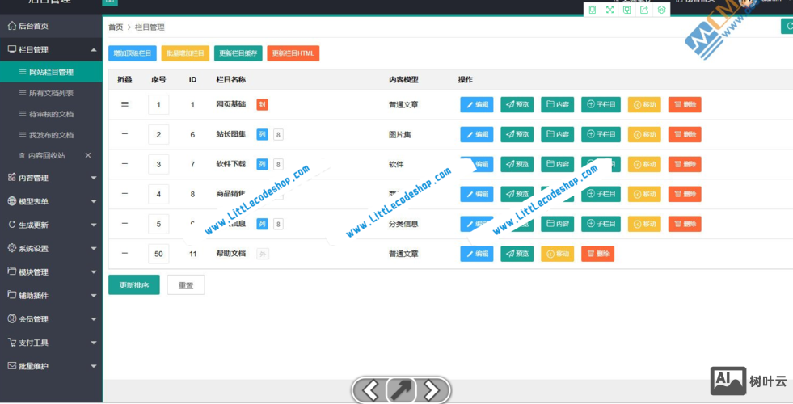This screenshot has width=793, height=404.
Task: Click 移动 for the 网页基础 row
Action: click(x=644, y=105)
